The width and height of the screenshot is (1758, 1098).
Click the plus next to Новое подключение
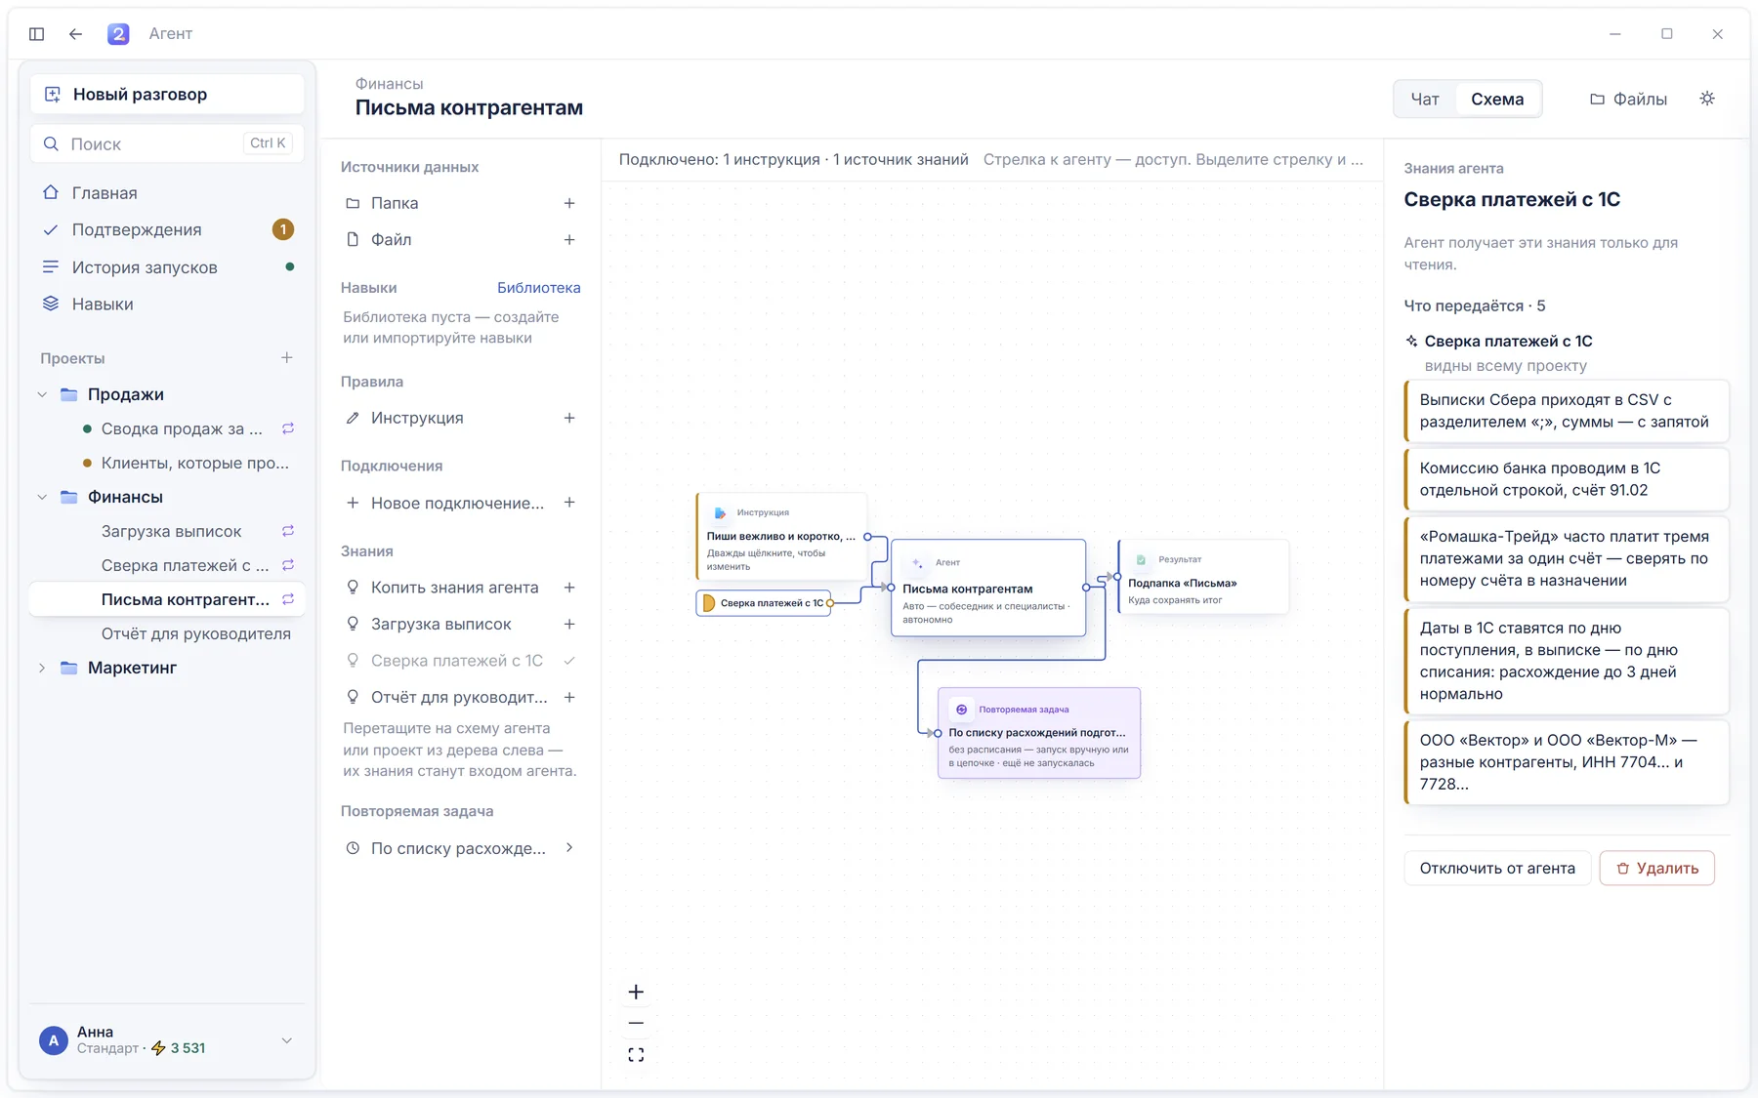coord(569,503)
